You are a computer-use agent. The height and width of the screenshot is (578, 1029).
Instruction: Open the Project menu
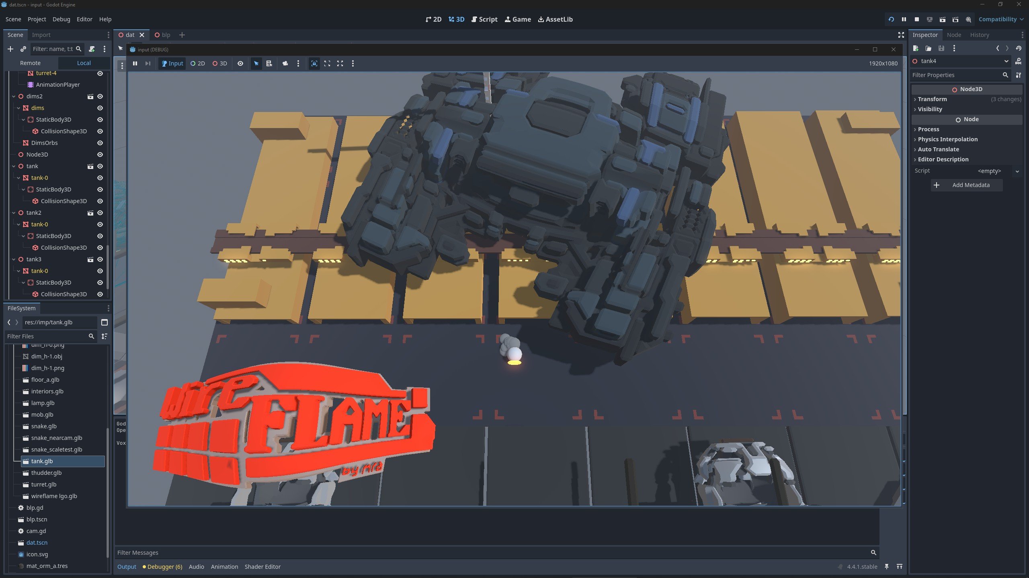coord(37,19)
